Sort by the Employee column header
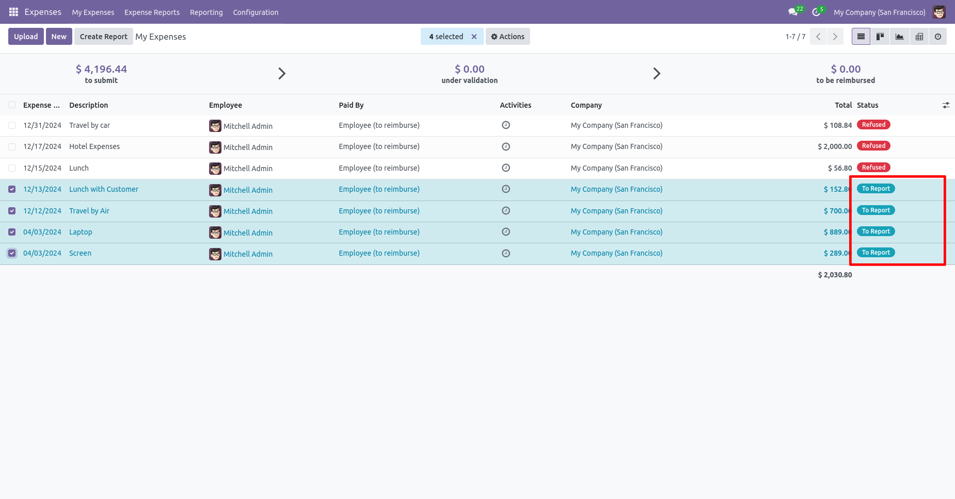955x499 pixels. pyautogui.click(x=226, y=105)
